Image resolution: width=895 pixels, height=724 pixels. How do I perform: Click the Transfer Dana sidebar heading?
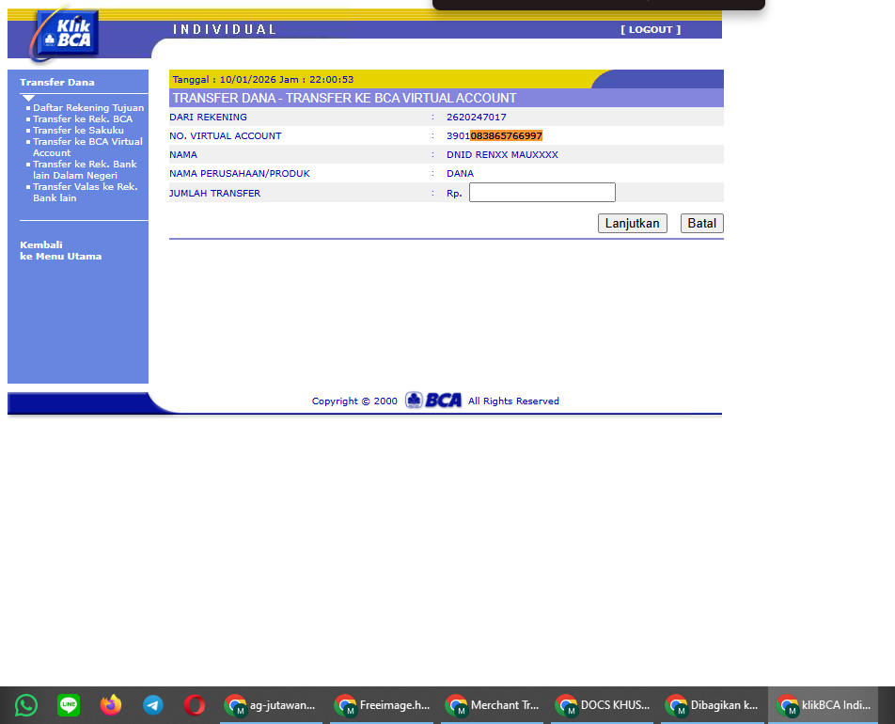click(x=57, y=82)
